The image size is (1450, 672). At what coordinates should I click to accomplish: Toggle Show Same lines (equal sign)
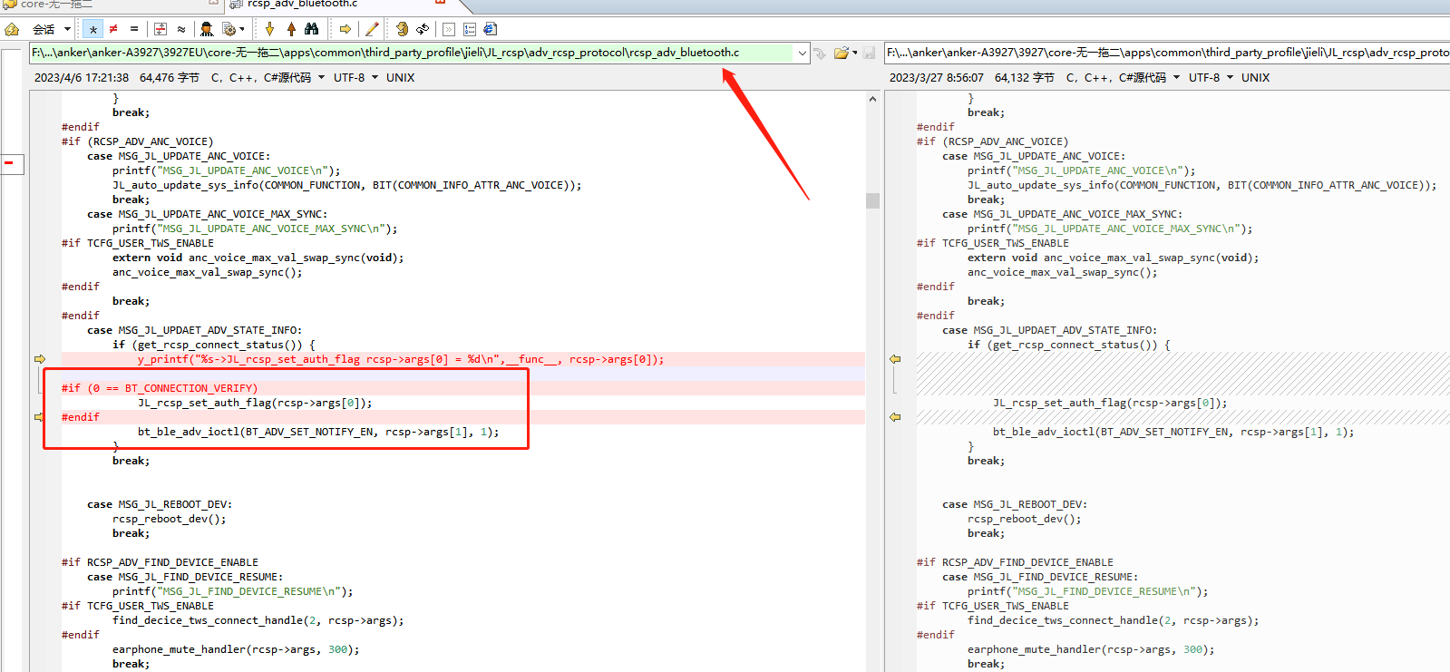134,29
